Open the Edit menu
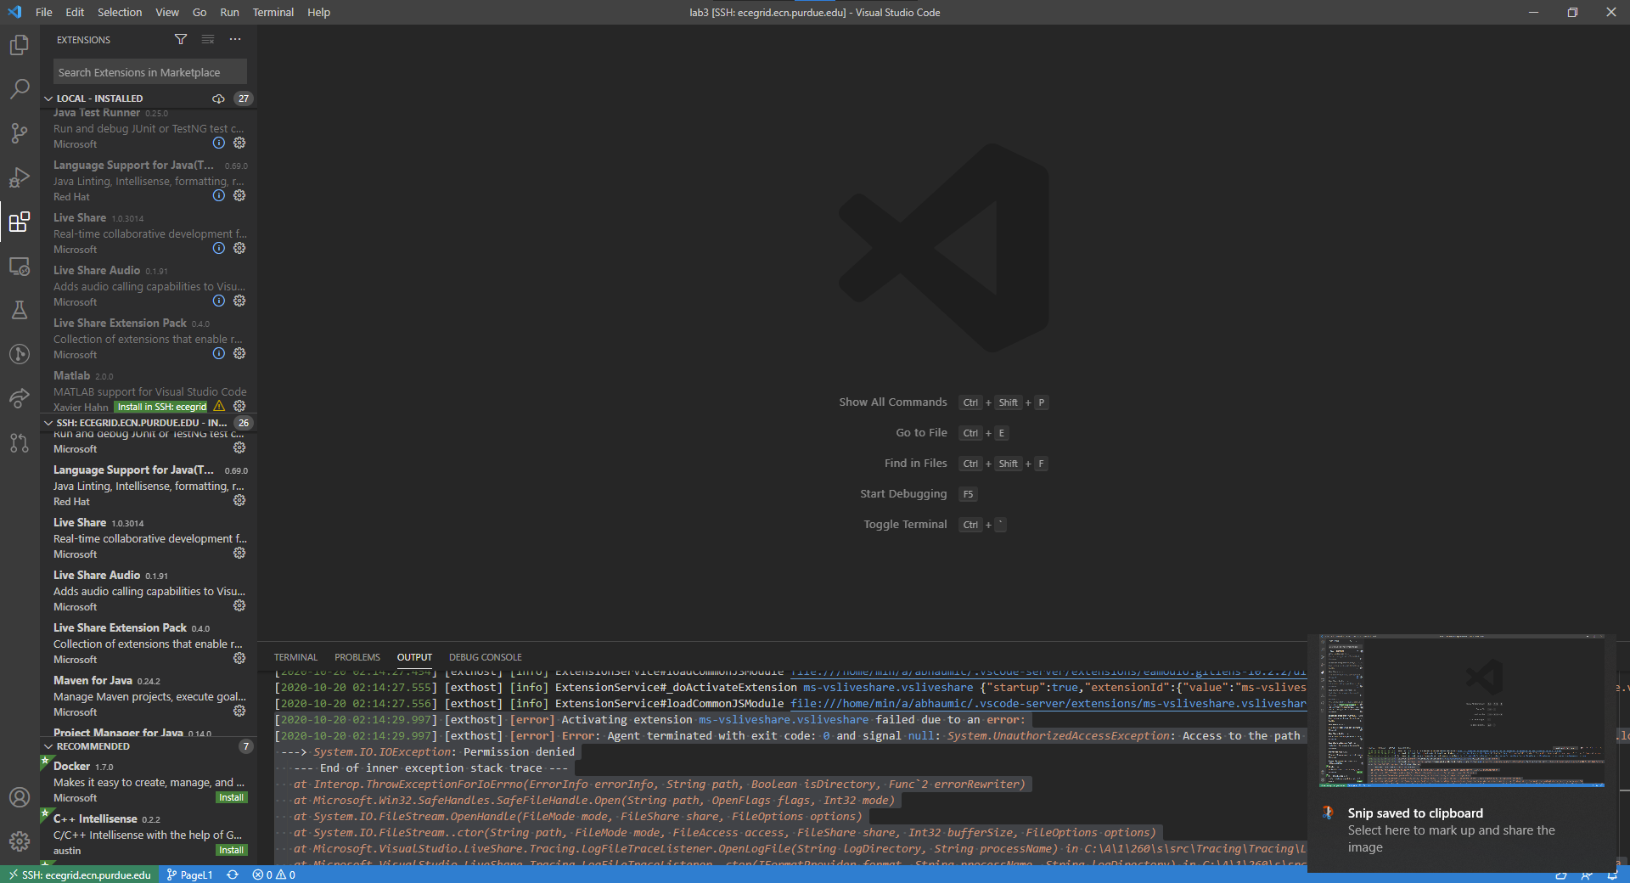This screenshot has width=1630, height=883. (x=75, y=13)
